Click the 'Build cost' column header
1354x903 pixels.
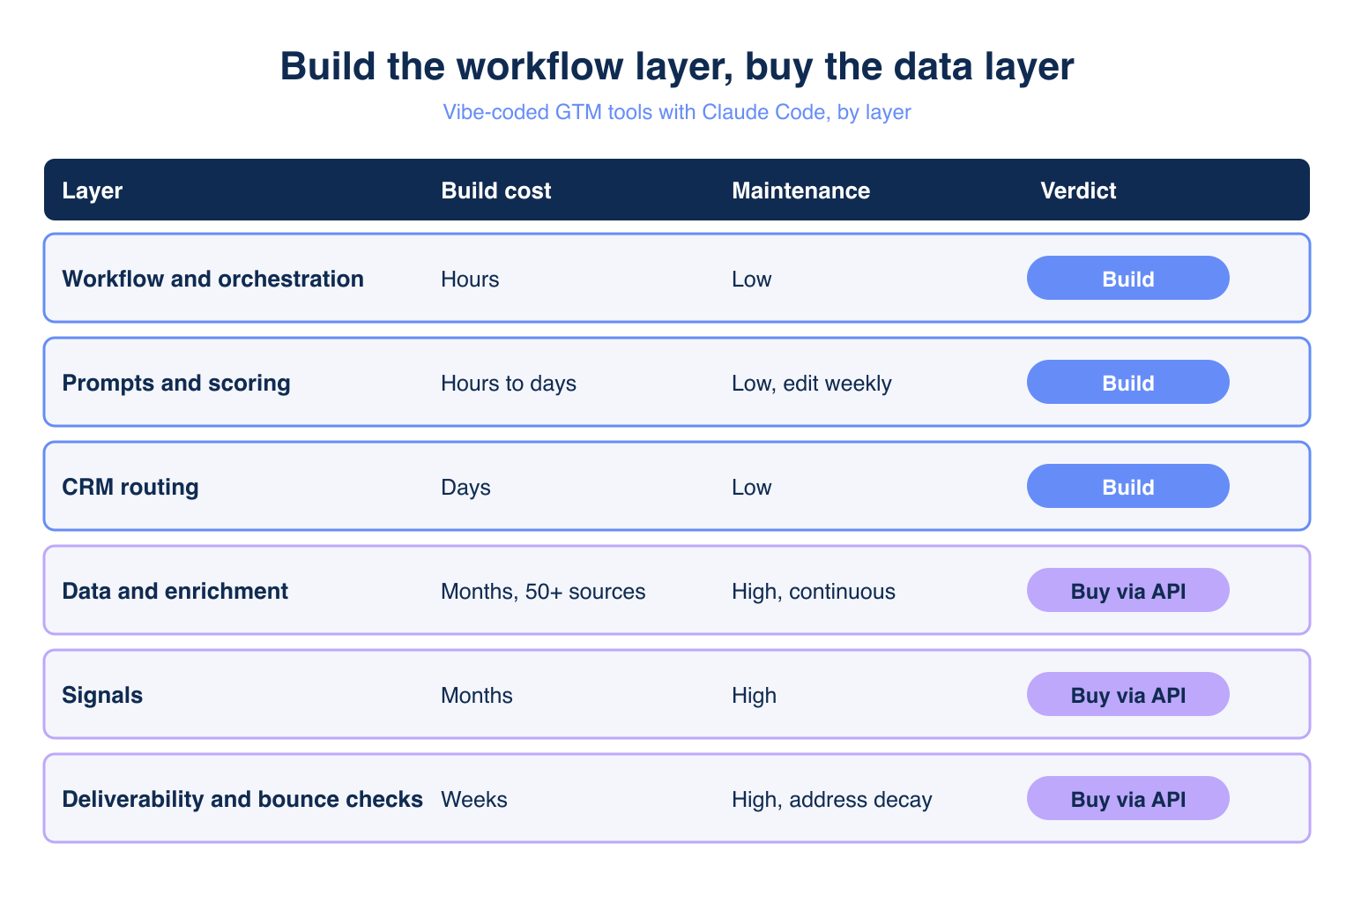[x=496, y=190]
